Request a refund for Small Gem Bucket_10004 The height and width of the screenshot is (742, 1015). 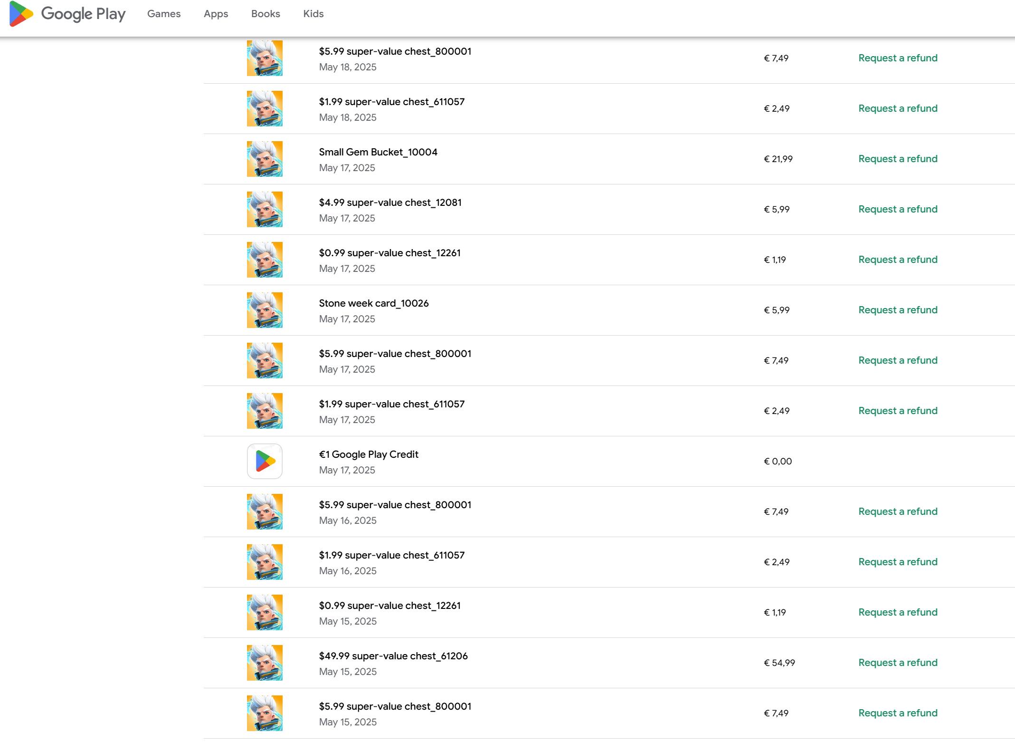(x=898, y=159)
